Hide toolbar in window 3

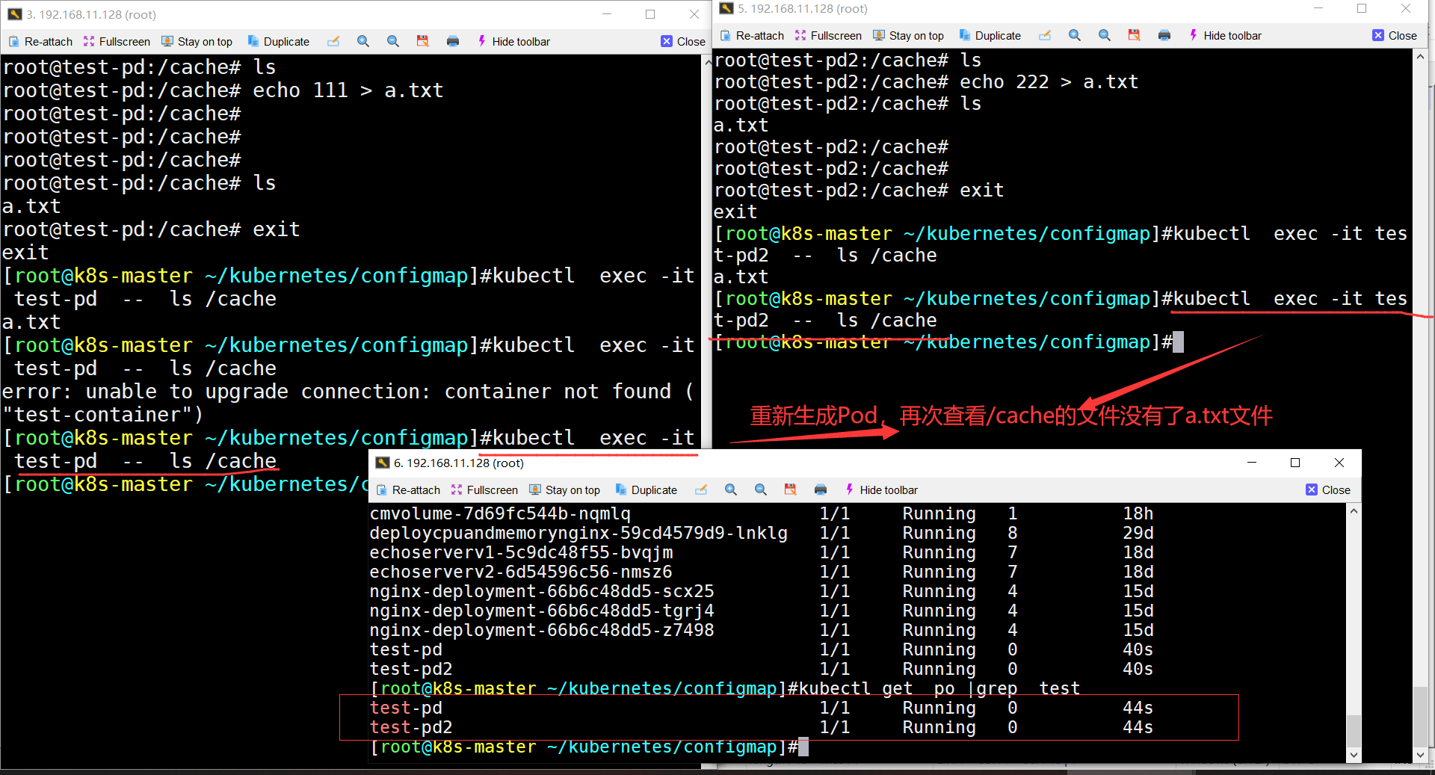[513, 42]
